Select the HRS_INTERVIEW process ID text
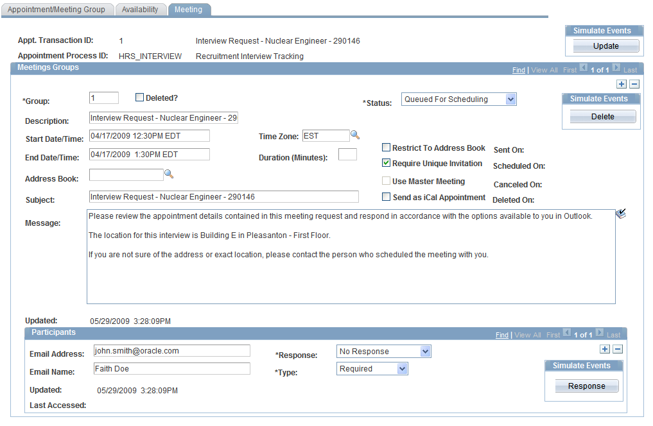 (150, 56)
